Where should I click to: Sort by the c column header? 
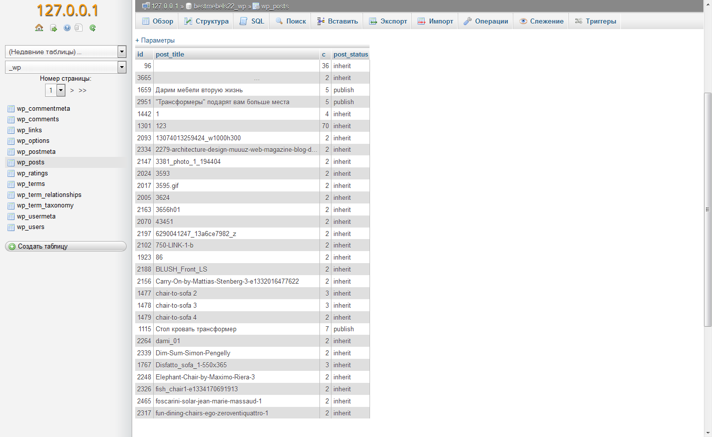coord(323,55)
